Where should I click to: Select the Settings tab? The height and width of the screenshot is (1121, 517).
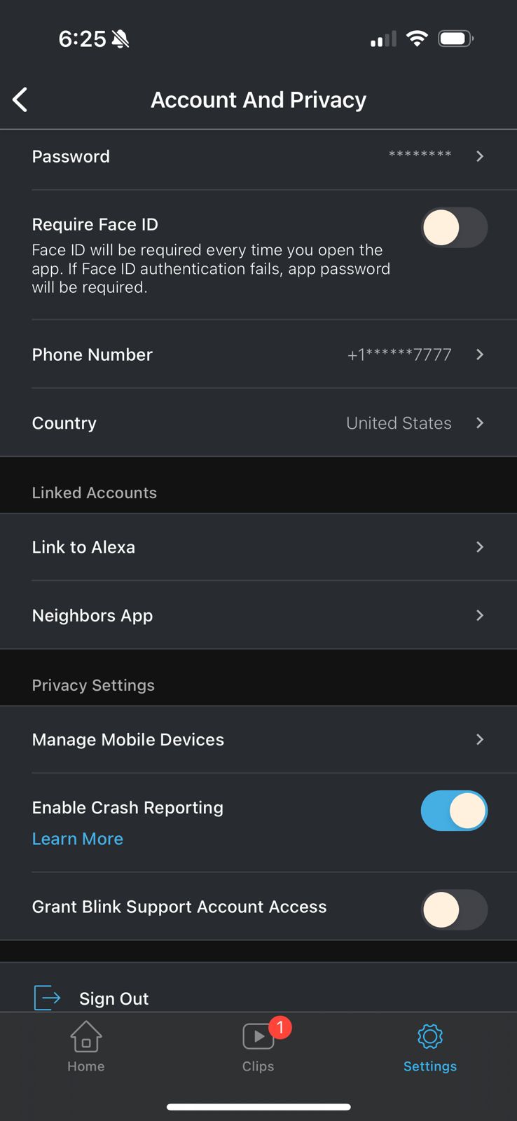(x=429, y=1047)
